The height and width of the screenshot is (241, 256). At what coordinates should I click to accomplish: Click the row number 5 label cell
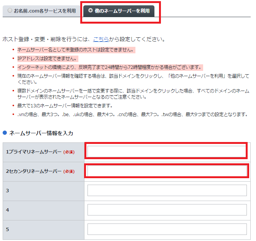click(x=8, y=229)
